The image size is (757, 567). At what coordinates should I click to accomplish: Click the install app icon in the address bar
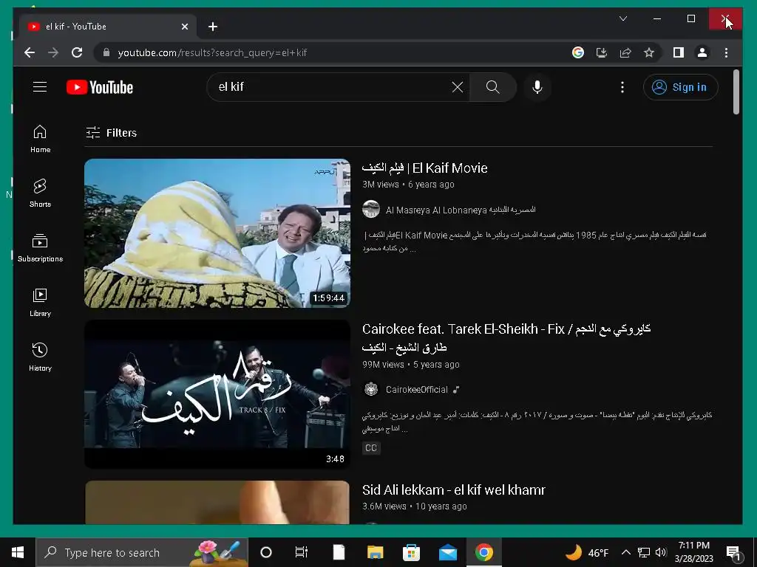pos(602,52)
